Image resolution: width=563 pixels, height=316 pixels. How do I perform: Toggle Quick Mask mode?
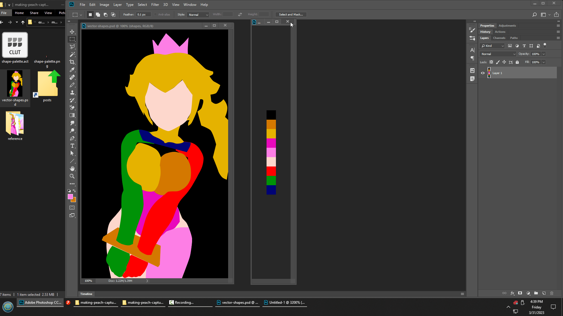tap(72, 208)
